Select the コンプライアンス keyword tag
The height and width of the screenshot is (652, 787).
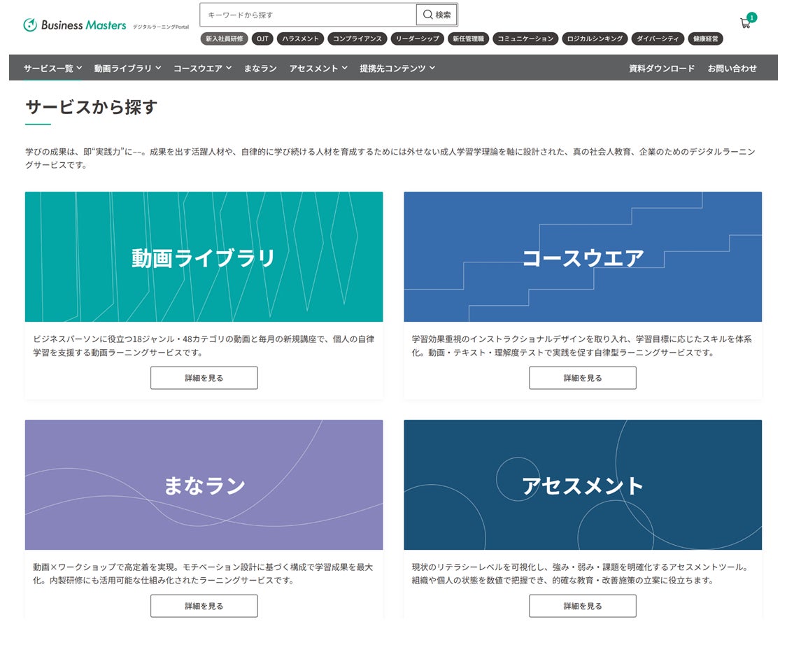coord(357,38)
